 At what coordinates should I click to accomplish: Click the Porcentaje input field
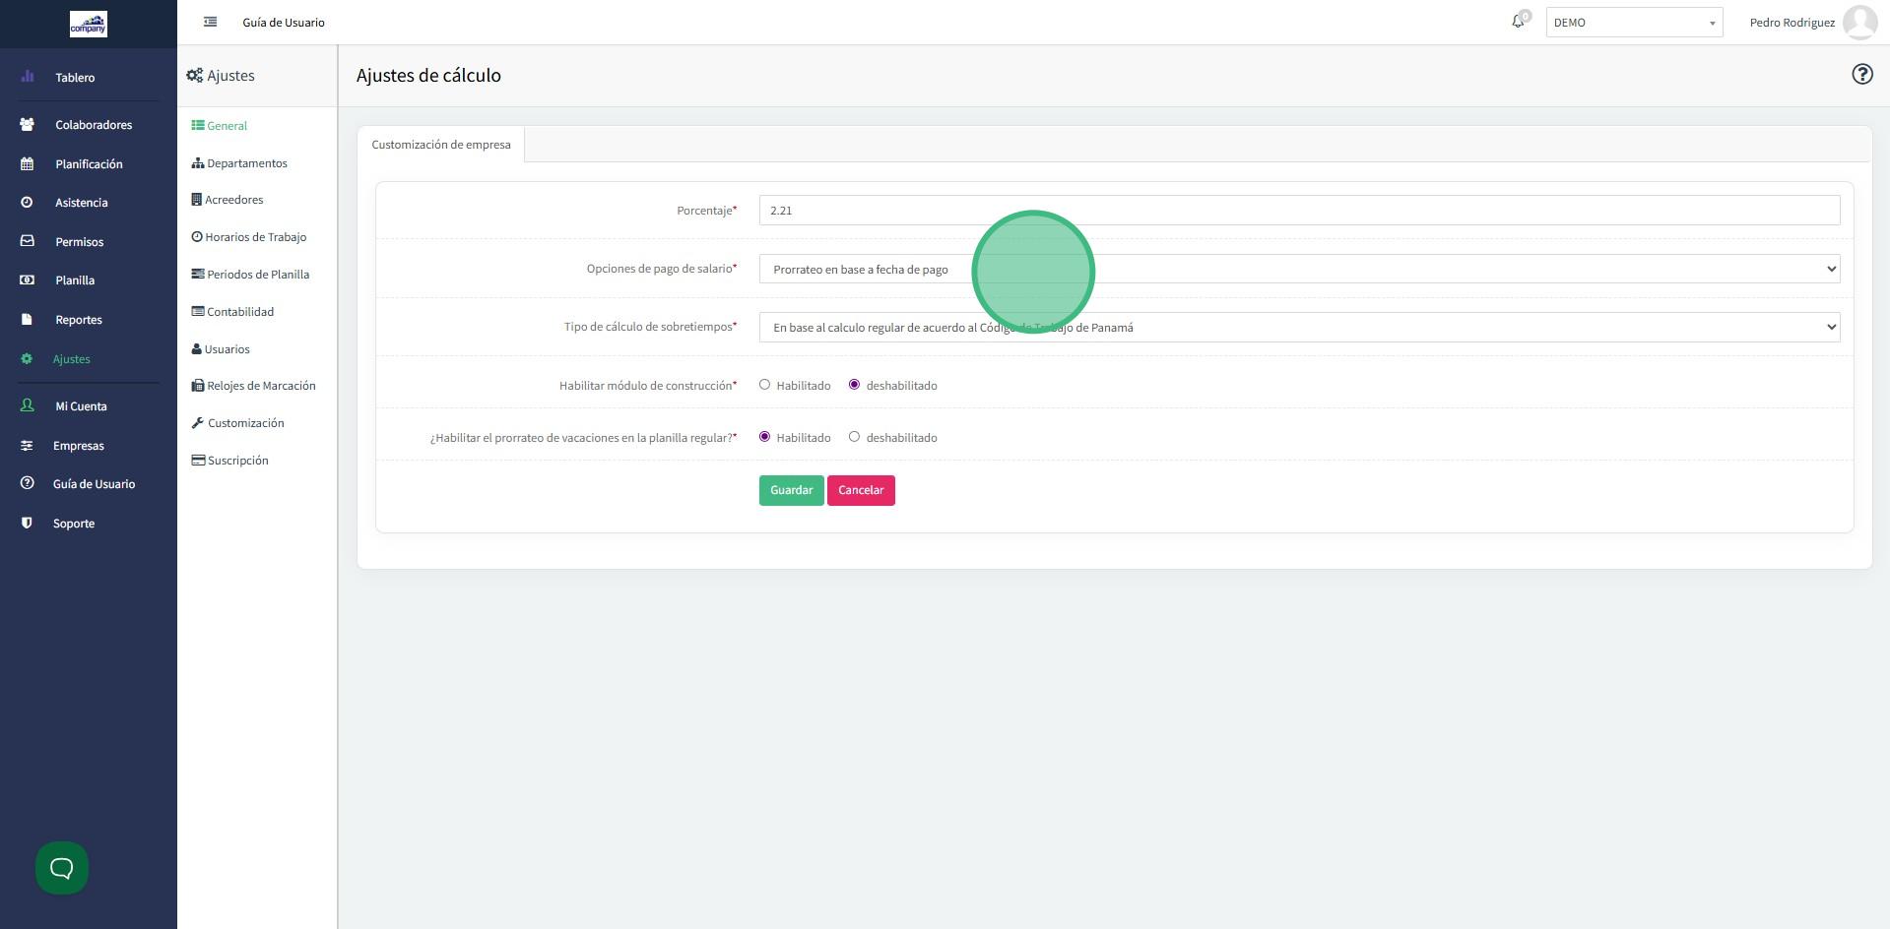click(1298, 211)
